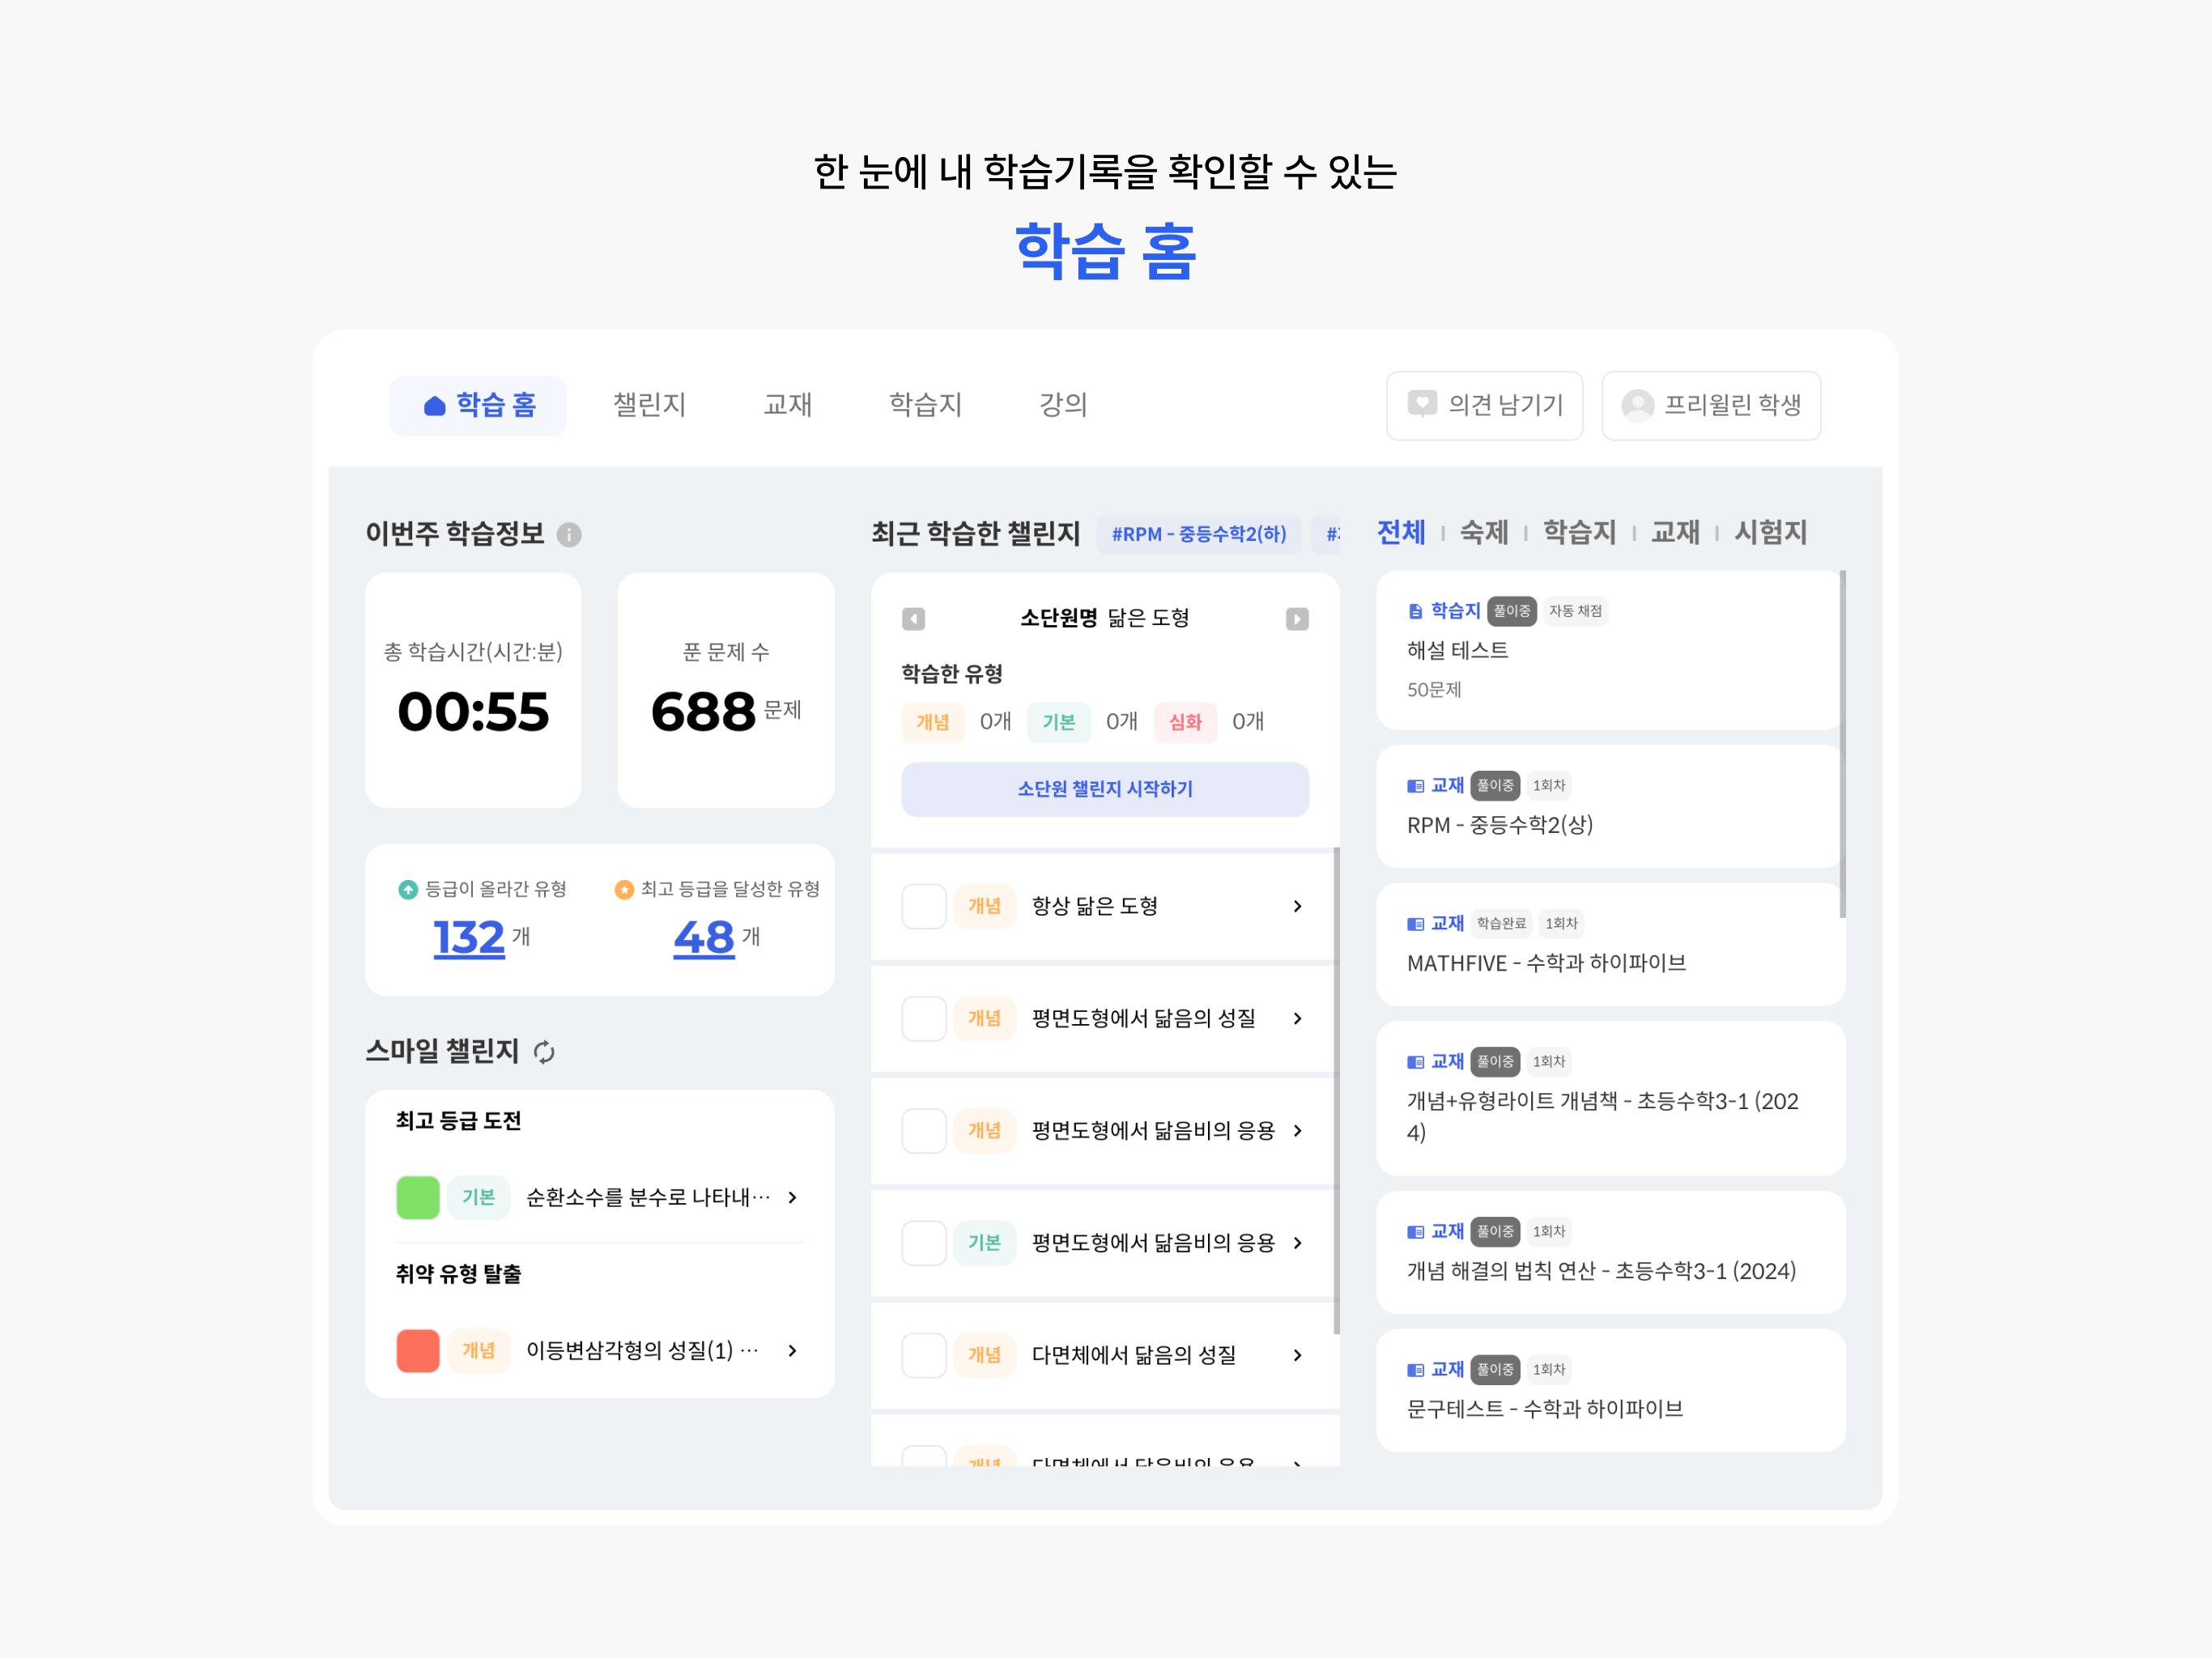Select the 숙제 filter tab

click(1483, 532)
